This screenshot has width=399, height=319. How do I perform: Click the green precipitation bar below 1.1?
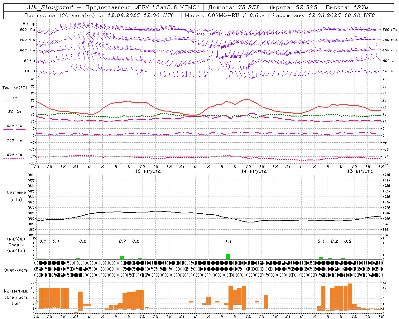point(228,257)
